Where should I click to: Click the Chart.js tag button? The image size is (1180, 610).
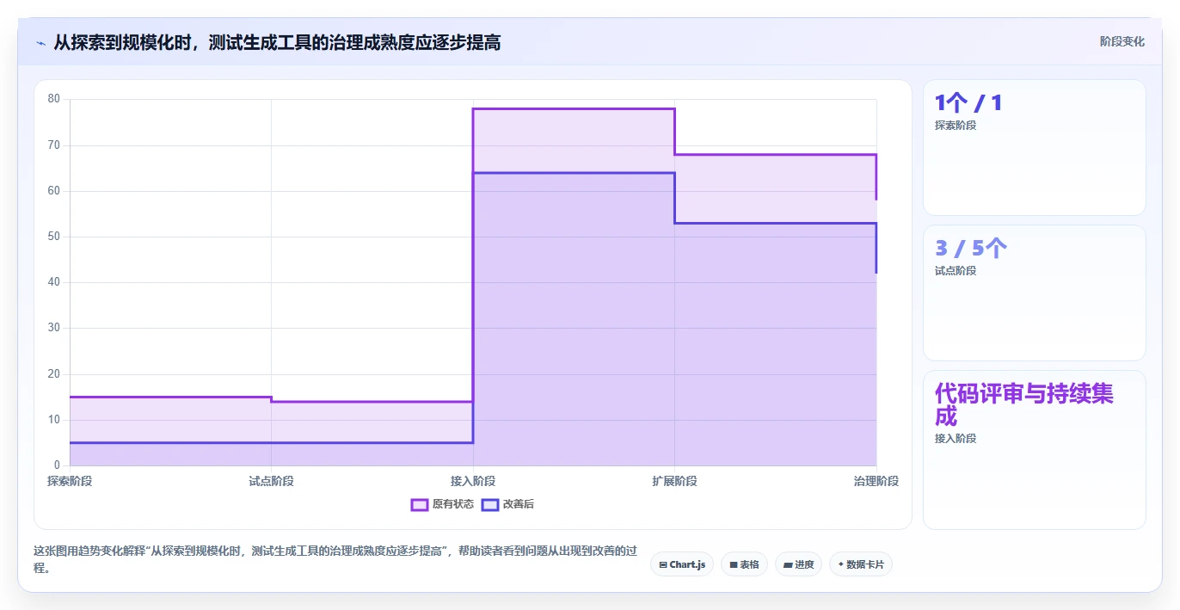682,564
